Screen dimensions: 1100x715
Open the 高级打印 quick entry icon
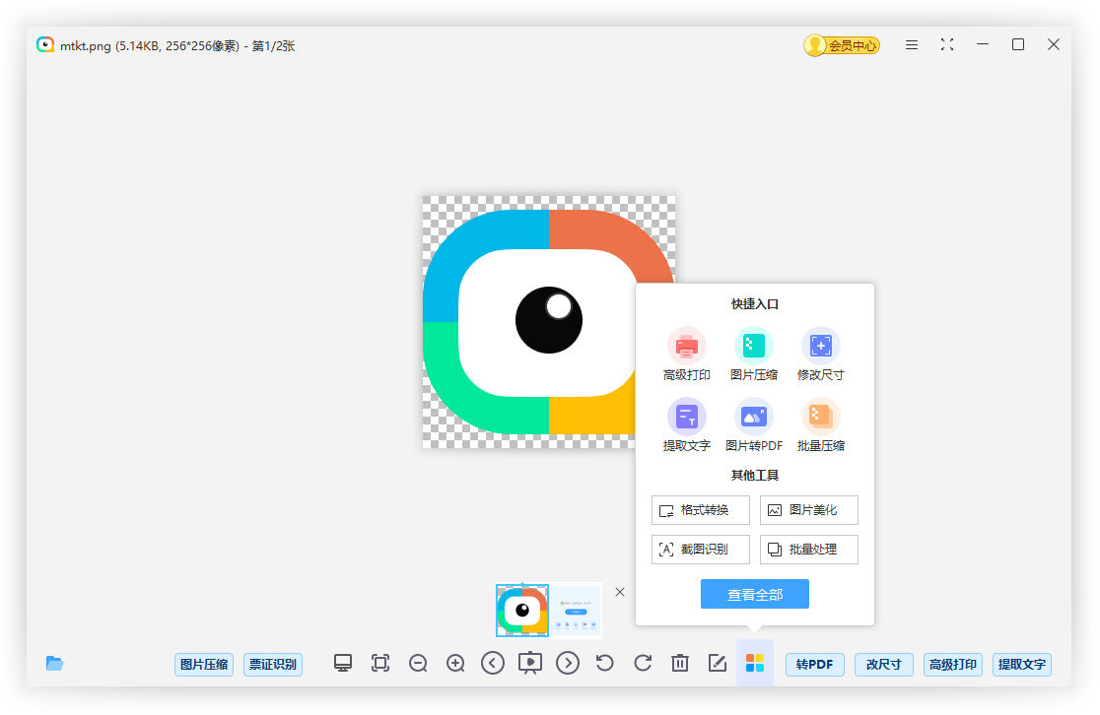coord(686,346)
